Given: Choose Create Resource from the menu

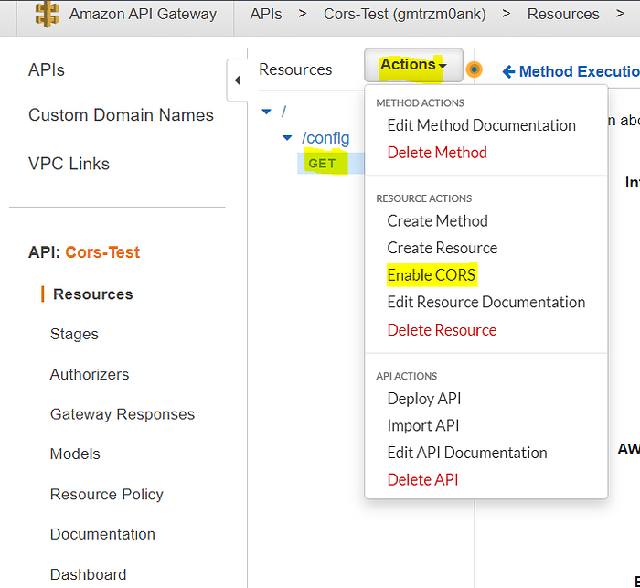Looking at the screenshot, I should coord(443,248).
